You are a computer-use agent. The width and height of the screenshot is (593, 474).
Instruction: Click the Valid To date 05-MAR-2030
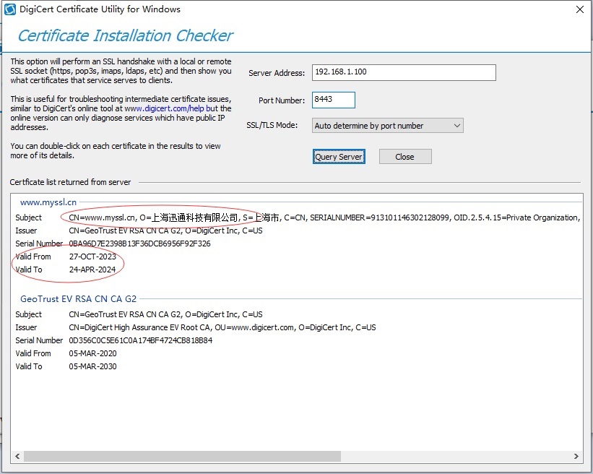(x=92, y=366)
